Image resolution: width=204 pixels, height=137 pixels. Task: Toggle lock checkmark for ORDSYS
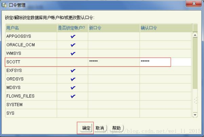tap(73, 79)
